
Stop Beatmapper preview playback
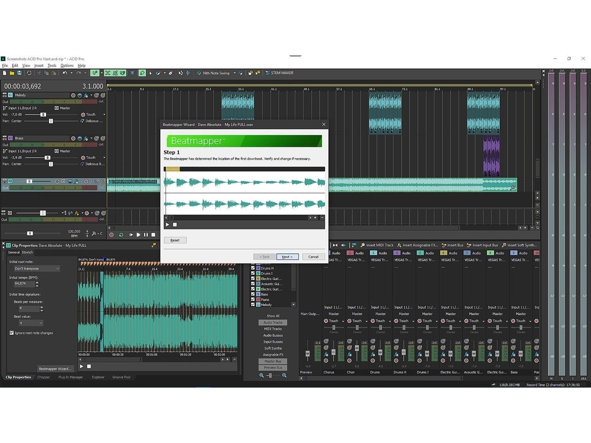pyautogui.click(x=175, y=225)
